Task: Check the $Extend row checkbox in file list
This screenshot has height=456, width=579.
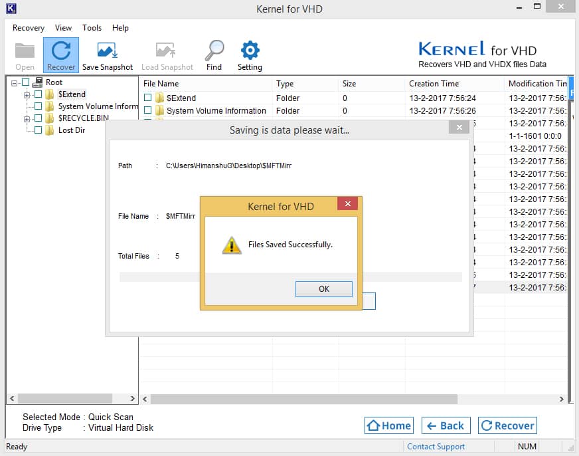Action: tap(147, 98)
